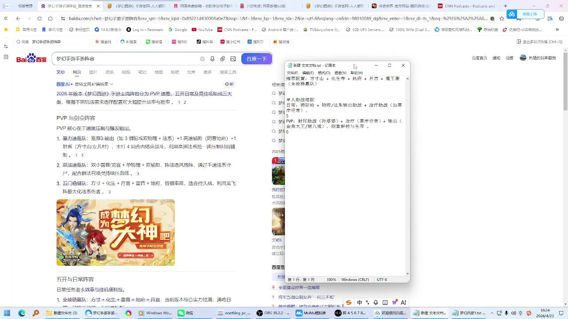This screenshot has height=319, width=568.
Task: Switch to the 图片 search tab
Action: 93,72
